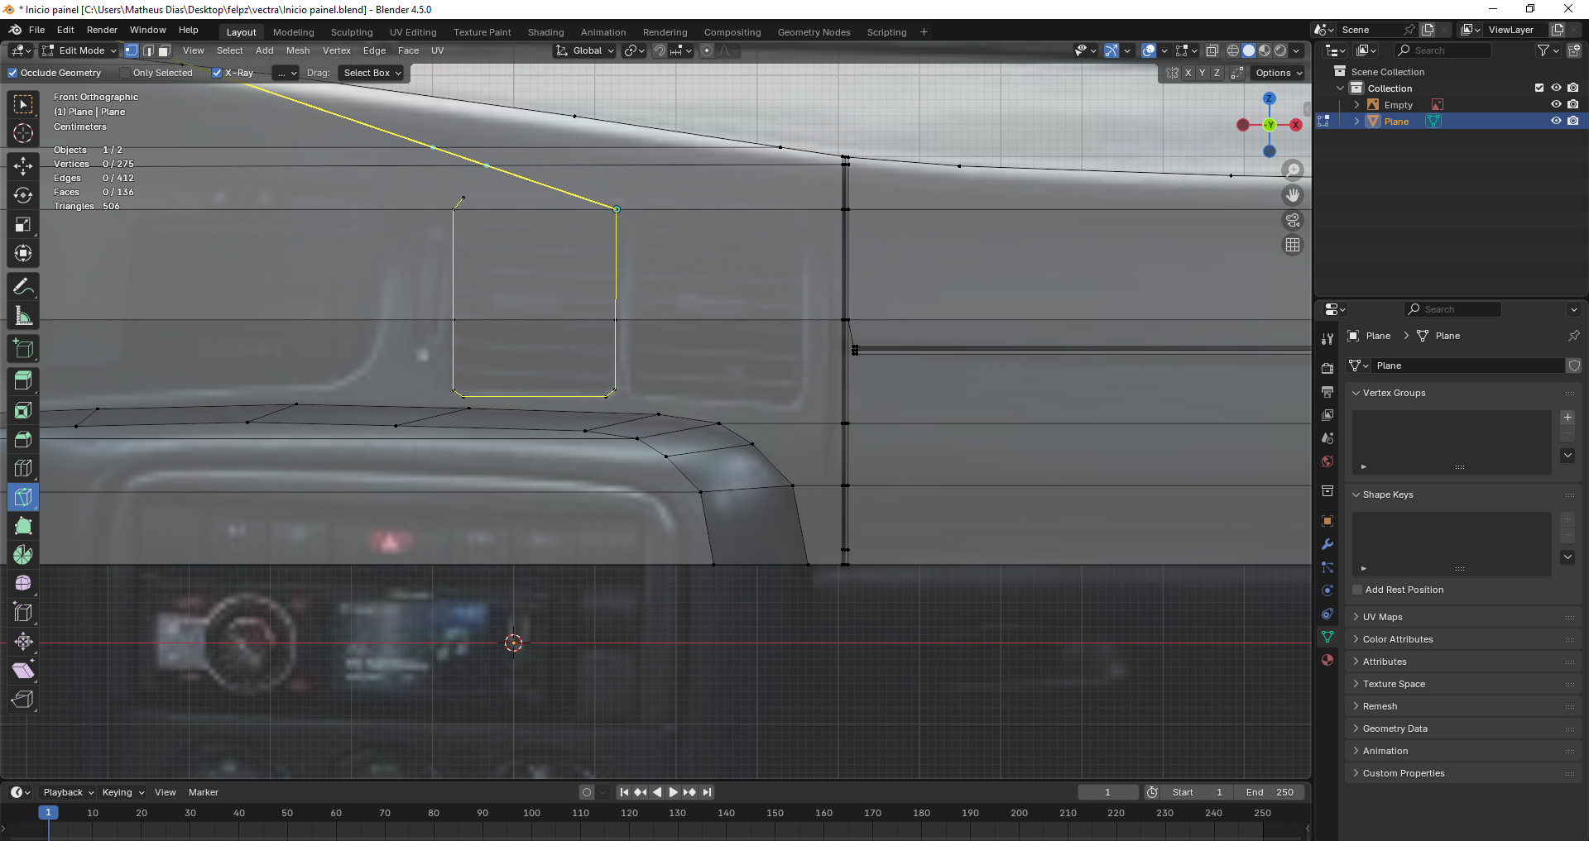Select the Cursor tool in left toolbar
The image size is (1589, 841).
click(x=23, y=133)
